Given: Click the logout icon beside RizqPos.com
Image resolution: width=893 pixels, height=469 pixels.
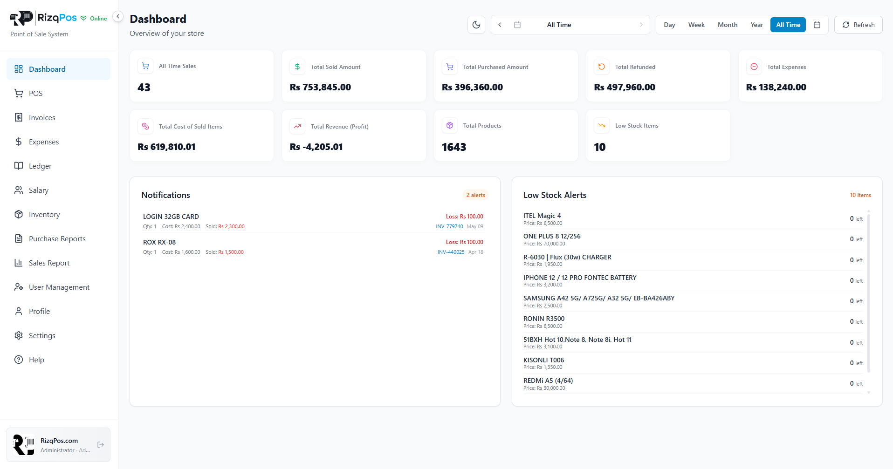Looking at the screenshot, I should coord(101,445).
